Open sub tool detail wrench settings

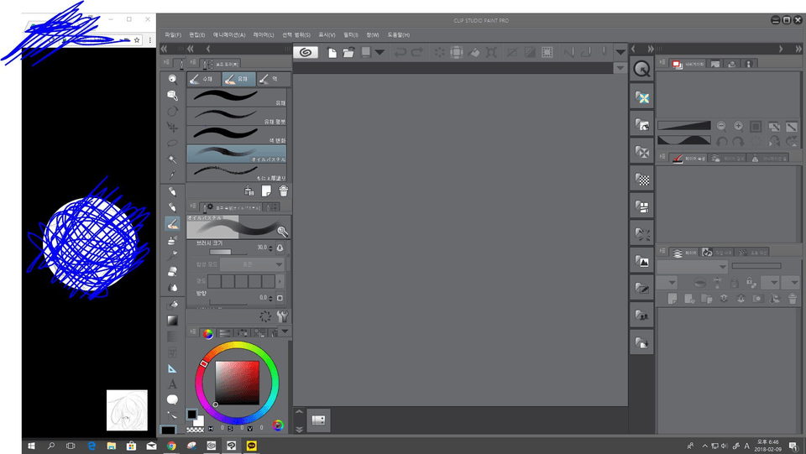283,316
